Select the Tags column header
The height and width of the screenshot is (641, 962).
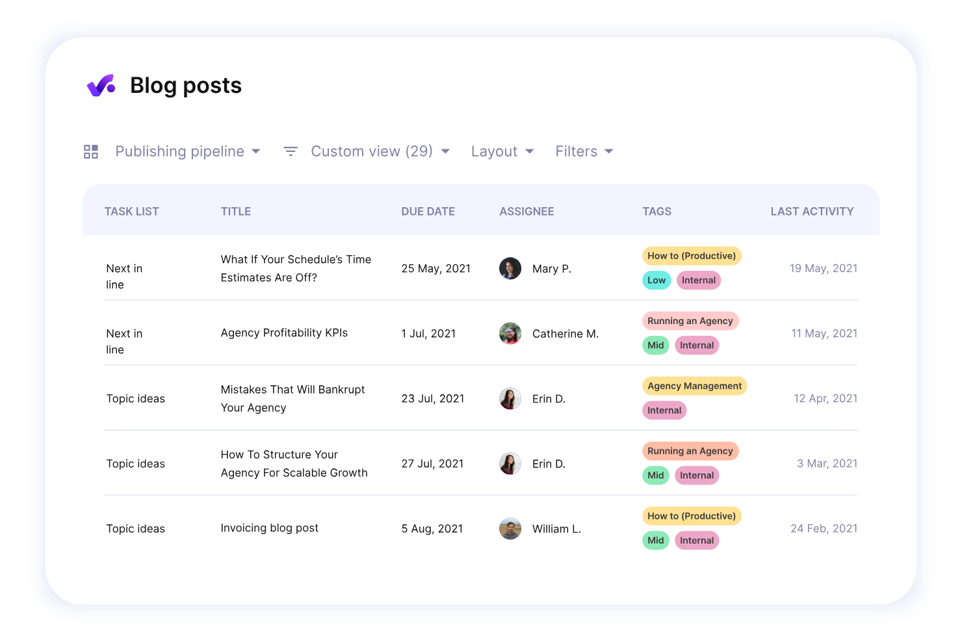click(x=656, y=211)
